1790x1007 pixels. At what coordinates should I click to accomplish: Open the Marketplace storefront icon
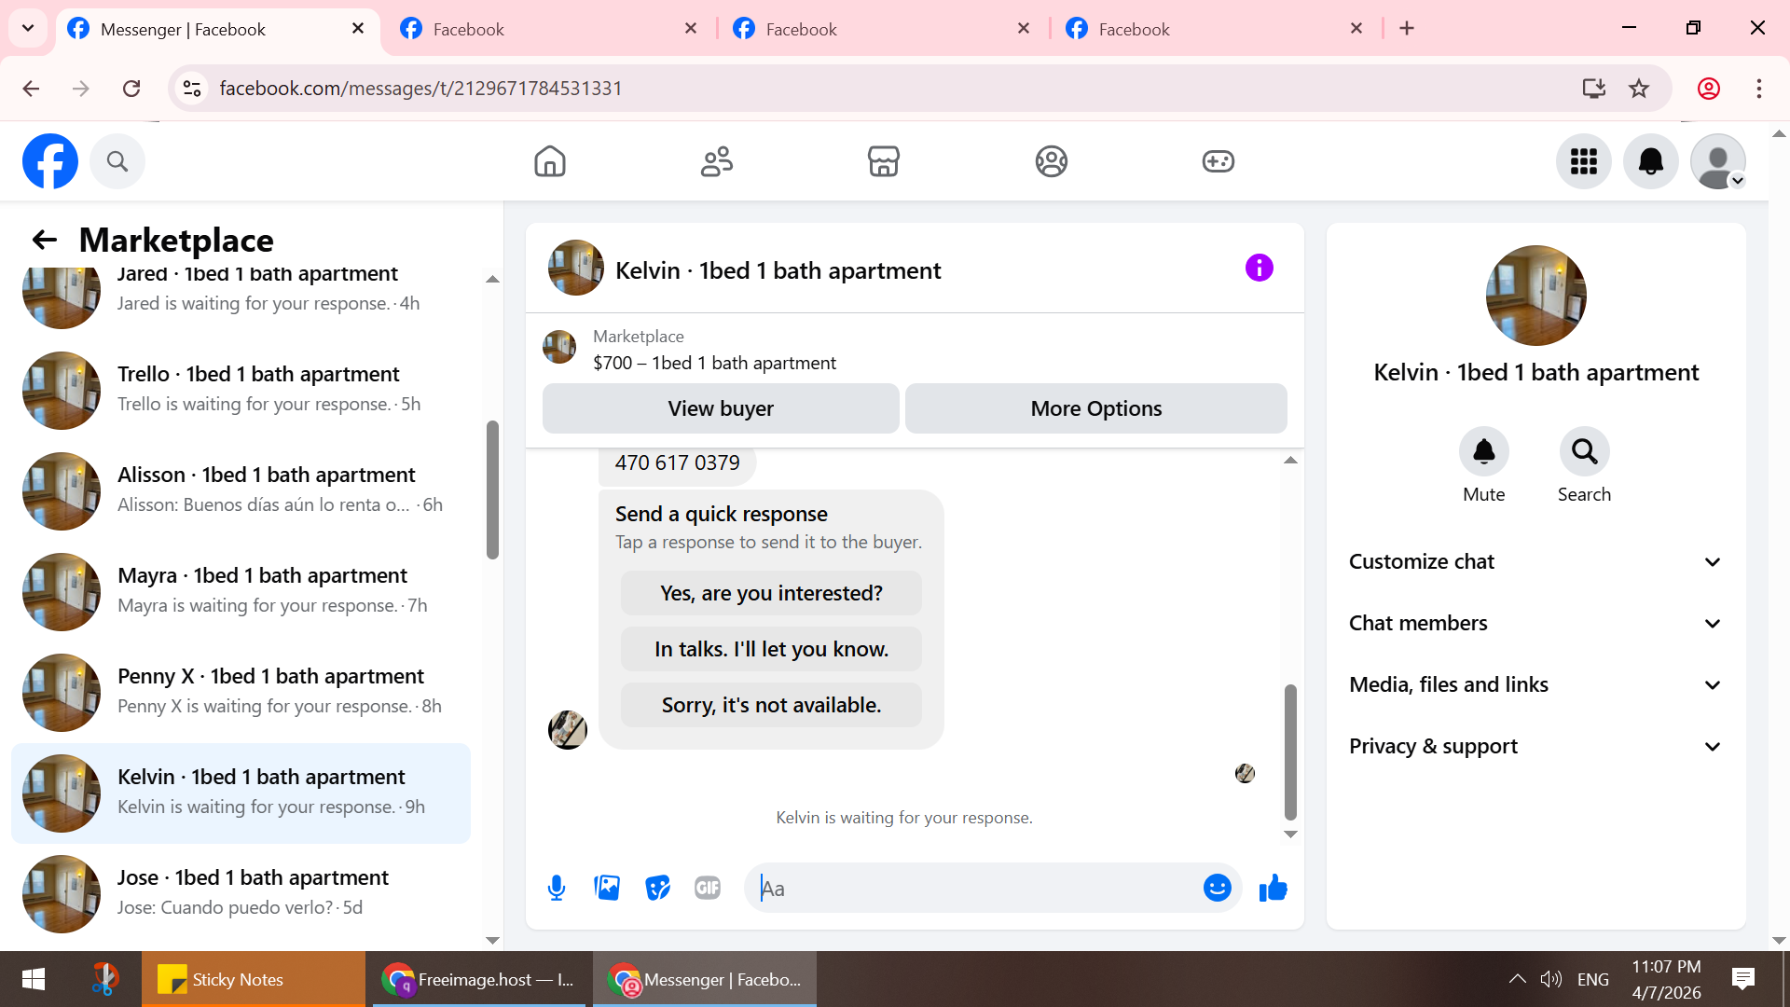click(884, 161)
